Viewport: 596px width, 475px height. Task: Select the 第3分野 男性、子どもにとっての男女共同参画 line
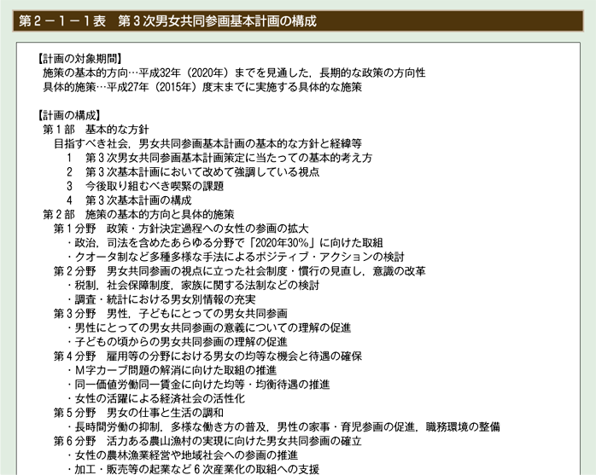171,313
